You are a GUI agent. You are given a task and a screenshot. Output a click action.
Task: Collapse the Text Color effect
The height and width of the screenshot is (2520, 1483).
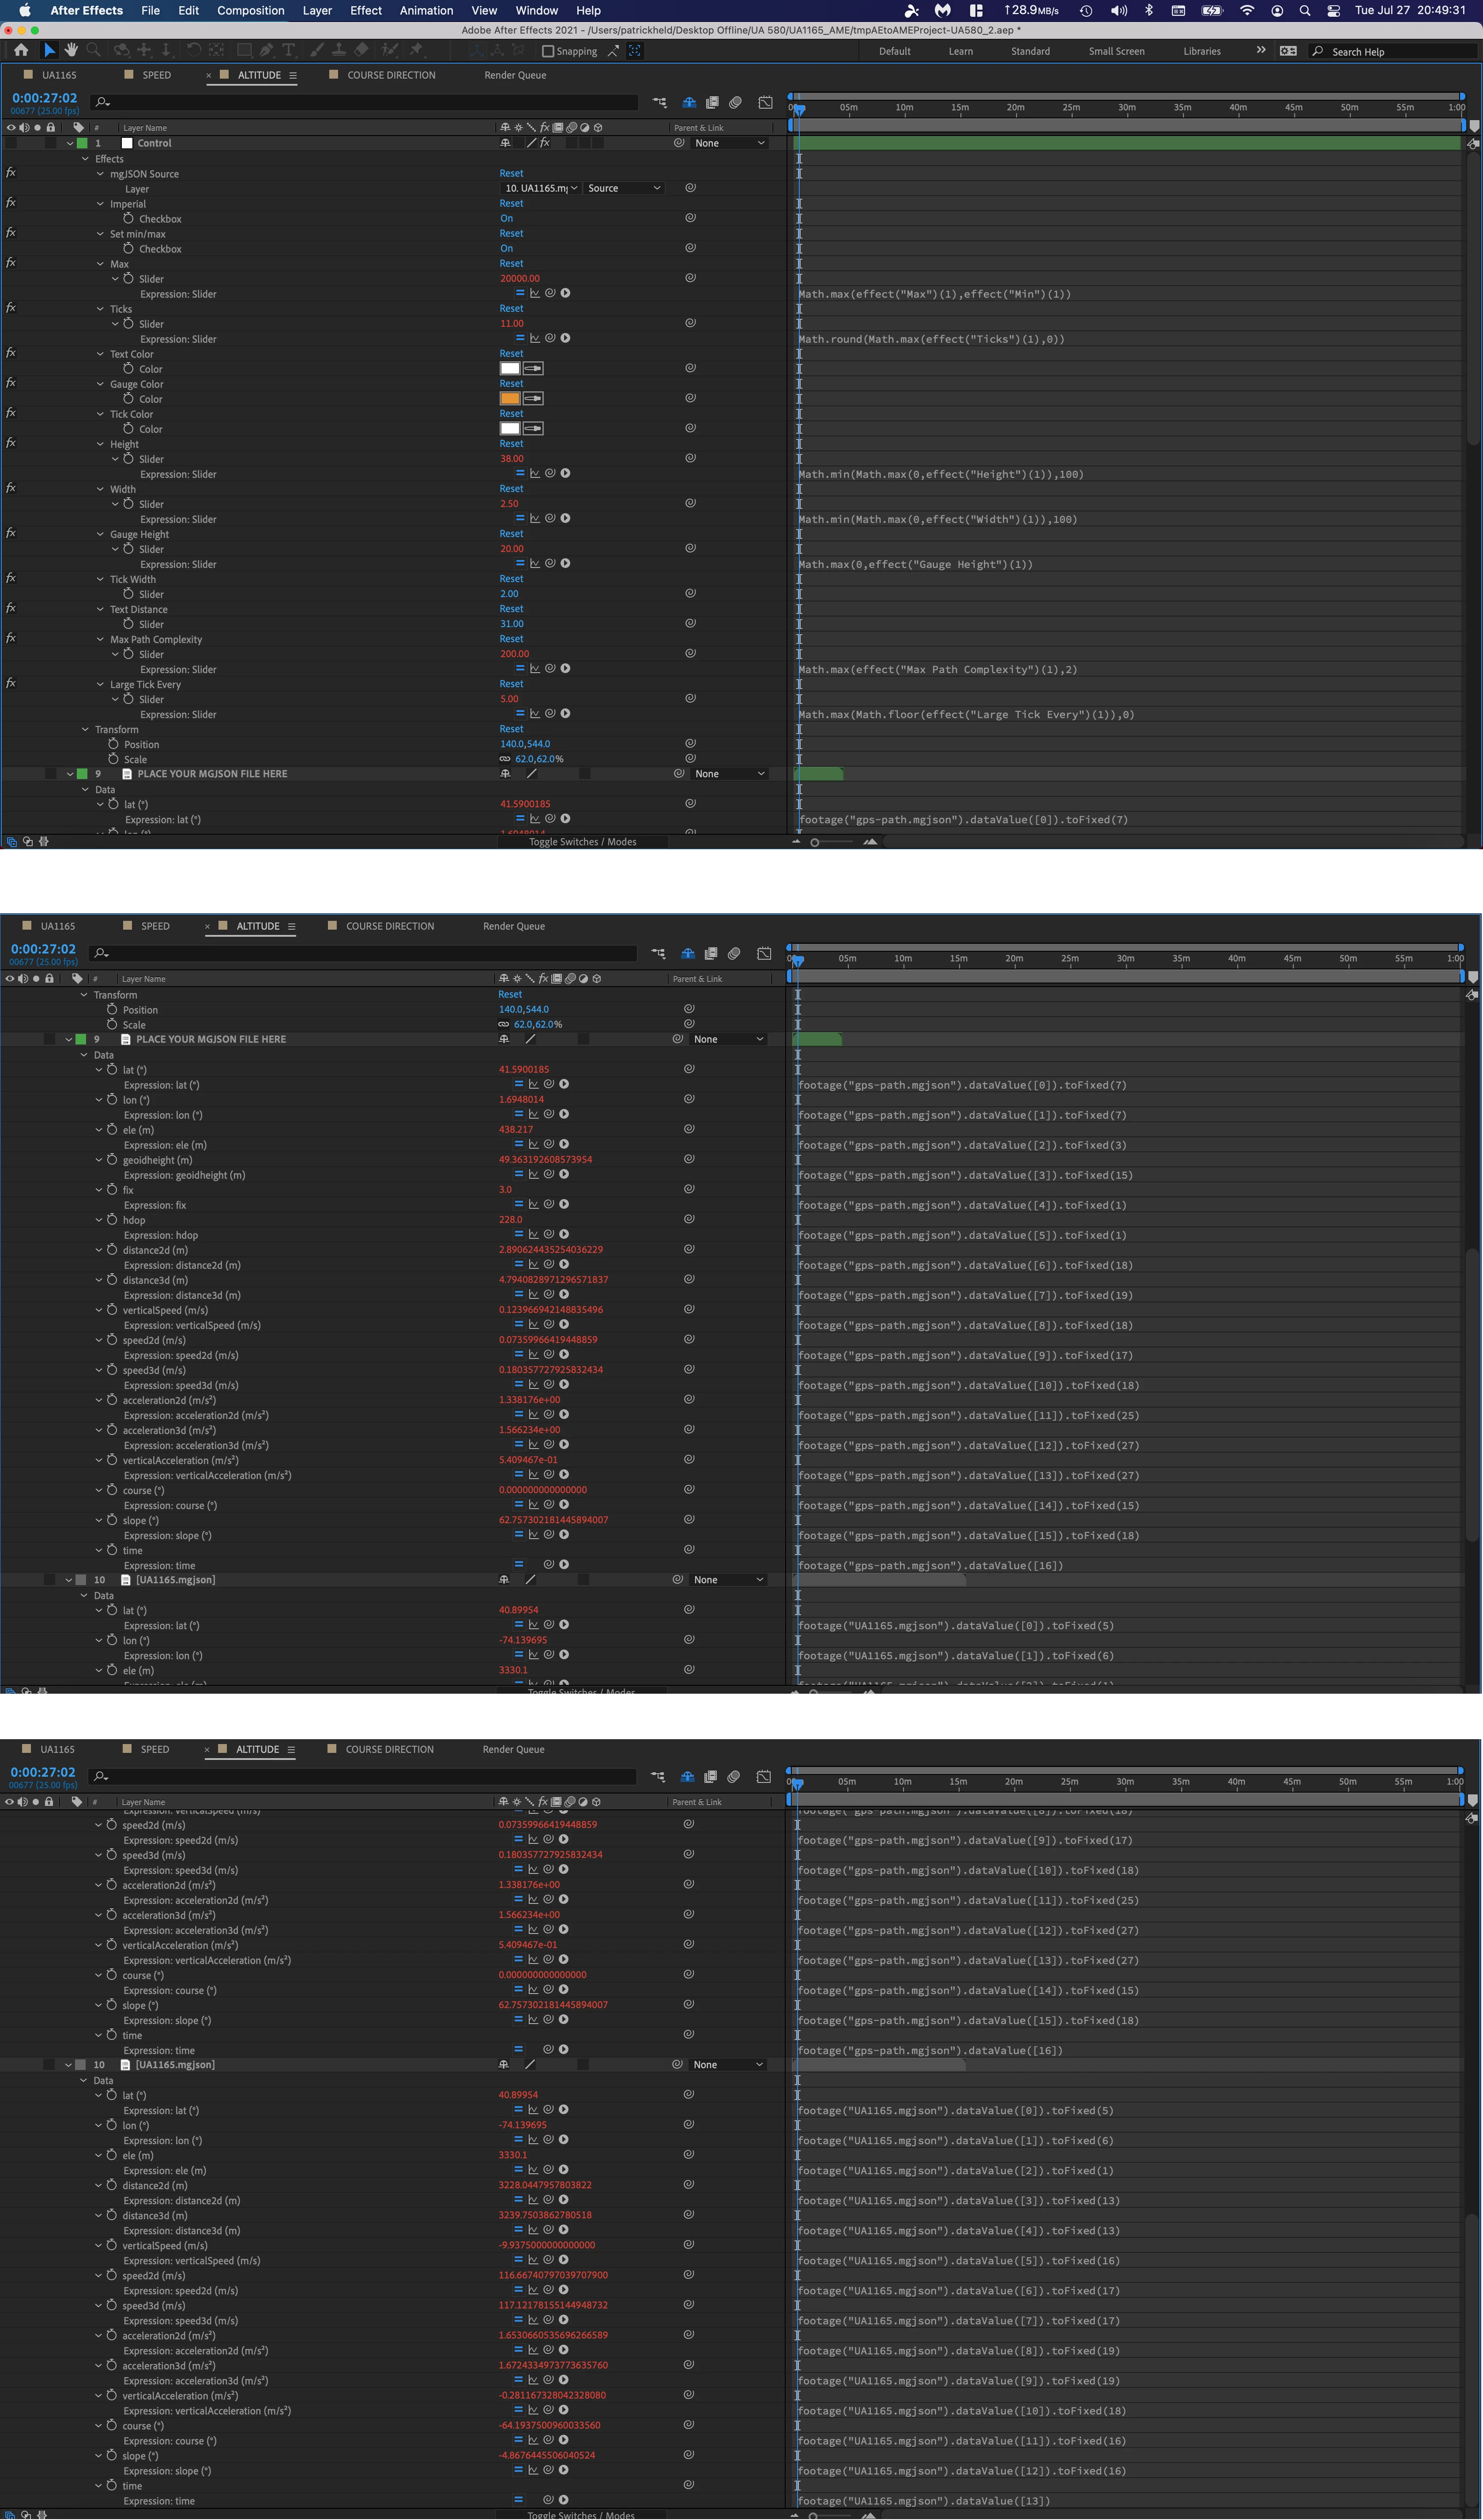coord(100,354)
